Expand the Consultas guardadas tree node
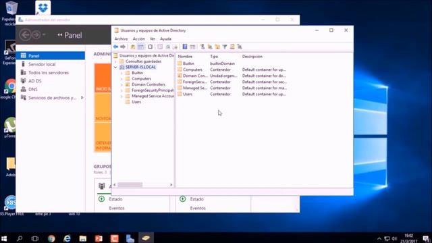The image size is (432, 243). (x=115, y=61)
